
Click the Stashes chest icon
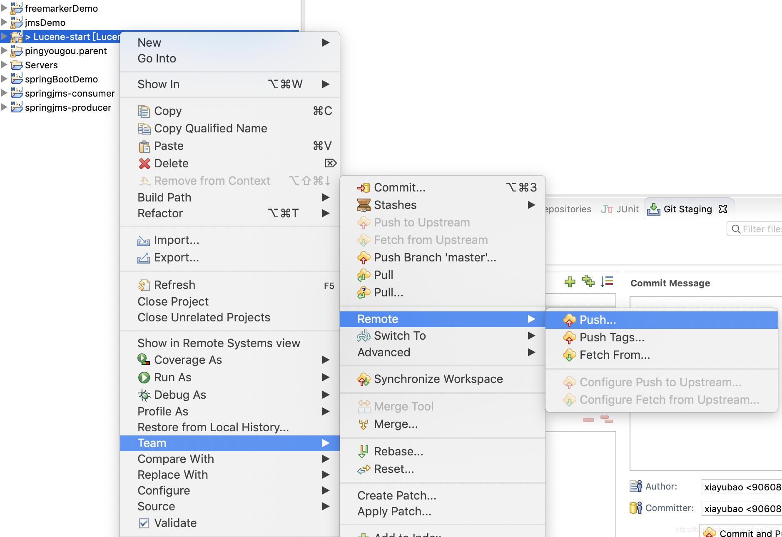click(x=364, y=205)
